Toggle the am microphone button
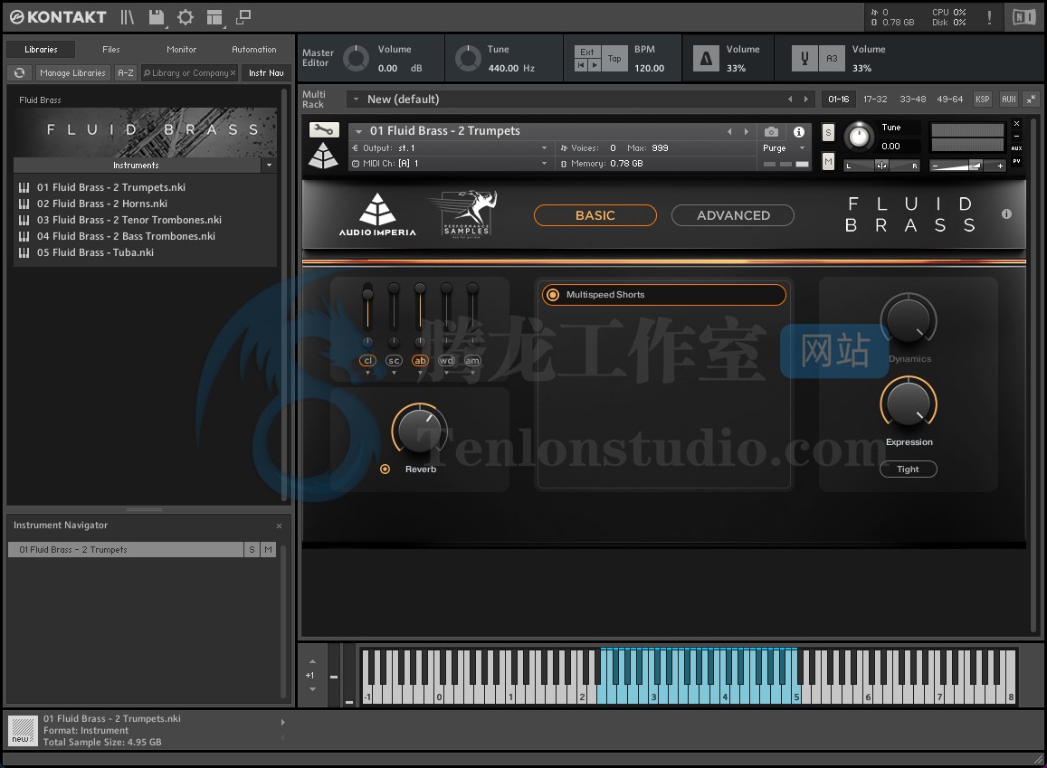 pyautogui.click(x=472, y=360)
